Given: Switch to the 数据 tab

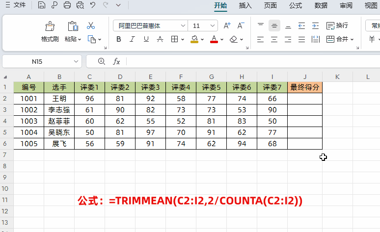Looking at the screenshot, I should tap(321, 5).
